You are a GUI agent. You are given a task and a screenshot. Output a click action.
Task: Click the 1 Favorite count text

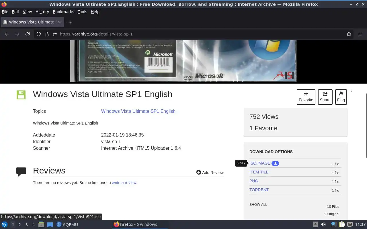coord(263,128)
